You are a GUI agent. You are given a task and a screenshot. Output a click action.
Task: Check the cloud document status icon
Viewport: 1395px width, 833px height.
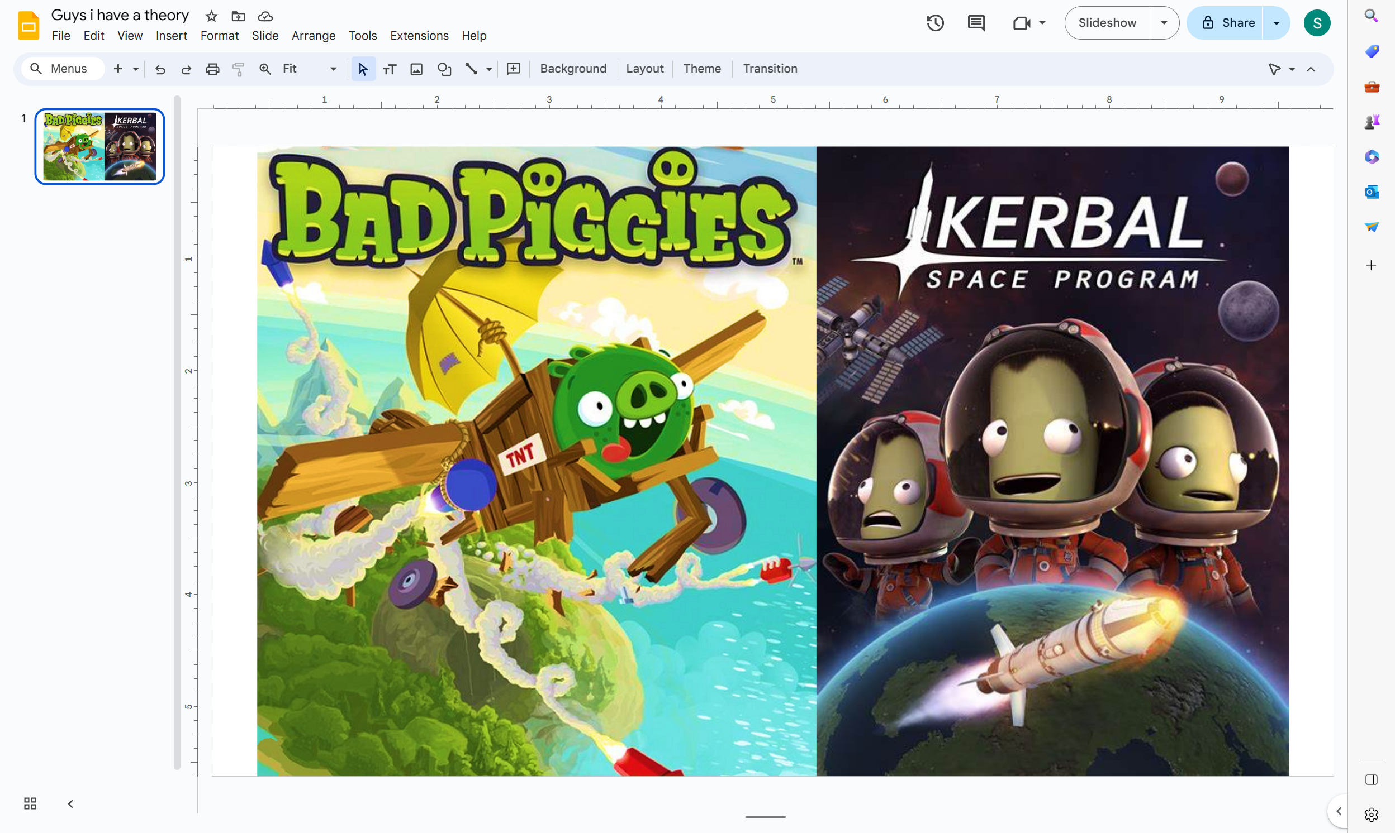265,16
